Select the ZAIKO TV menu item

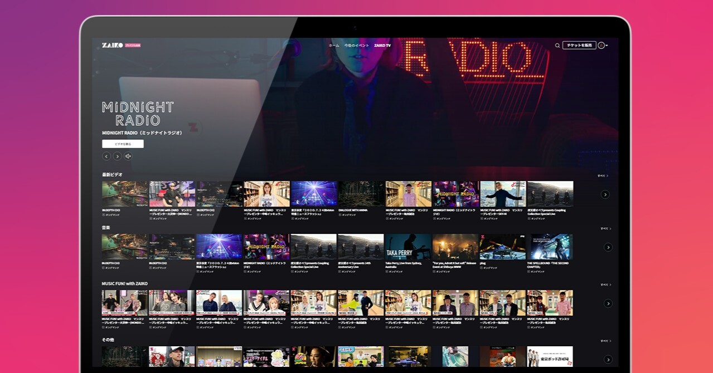pos(382,46)
